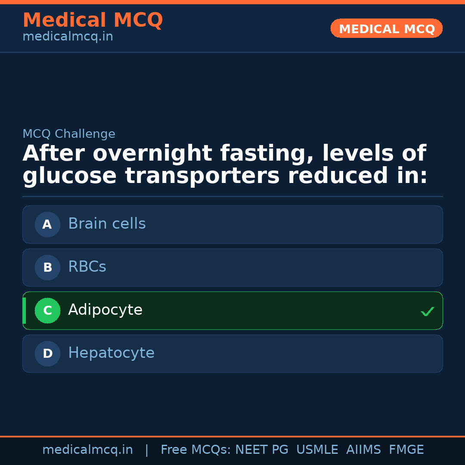
Task: Click the USMLE text in footer
Action: (x=317, y=450)
